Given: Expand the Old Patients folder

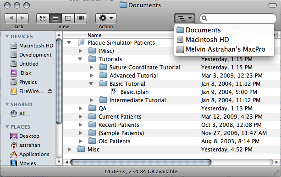Looking at the screenshot, I should click(x=81, y=141).
